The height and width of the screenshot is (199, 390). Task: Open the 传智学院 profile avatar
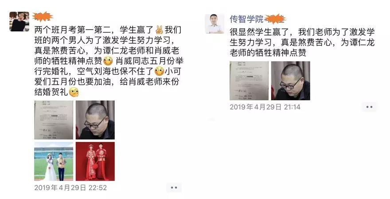tap(214, 23)
